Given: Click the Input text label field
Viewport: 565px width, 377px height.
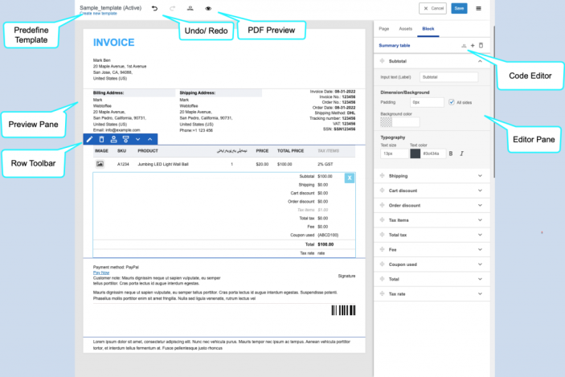Looking at the screenshot, I should [448, 77].
